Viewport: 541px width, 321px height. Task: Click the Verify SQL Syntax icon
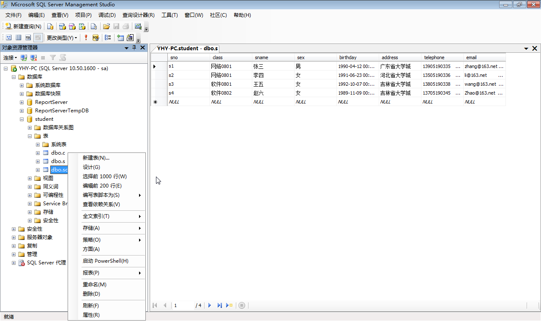pos(96,38)
